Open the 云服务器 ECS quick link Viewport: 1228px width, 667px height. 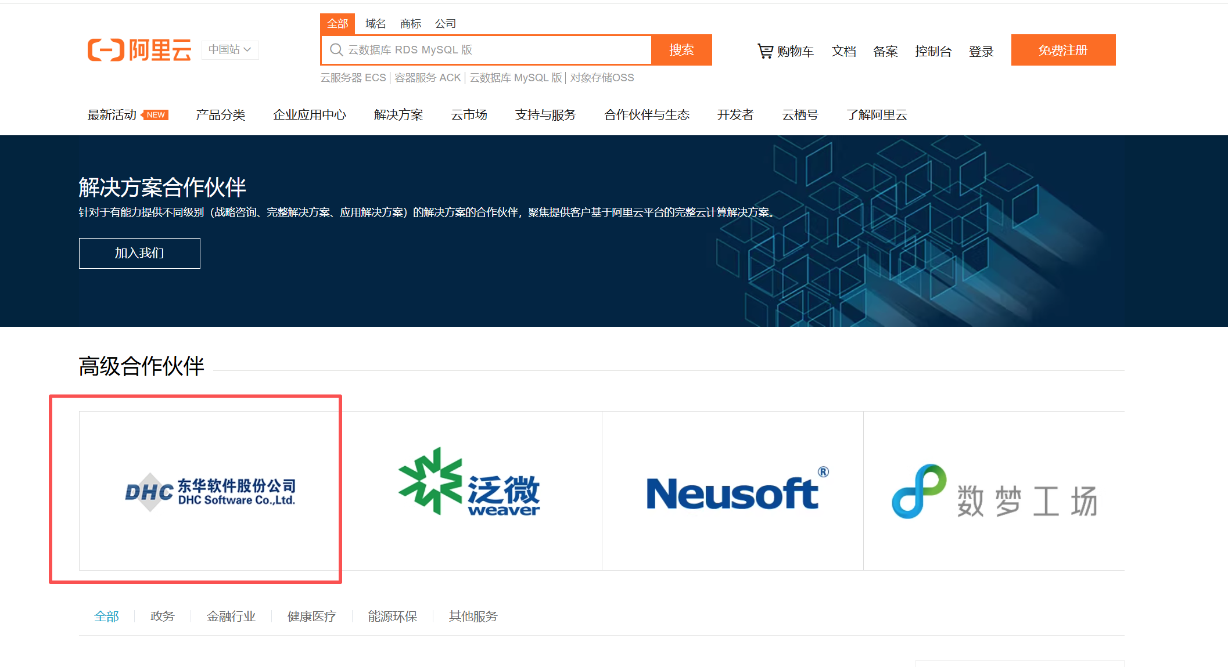click(x=353, y=78)
